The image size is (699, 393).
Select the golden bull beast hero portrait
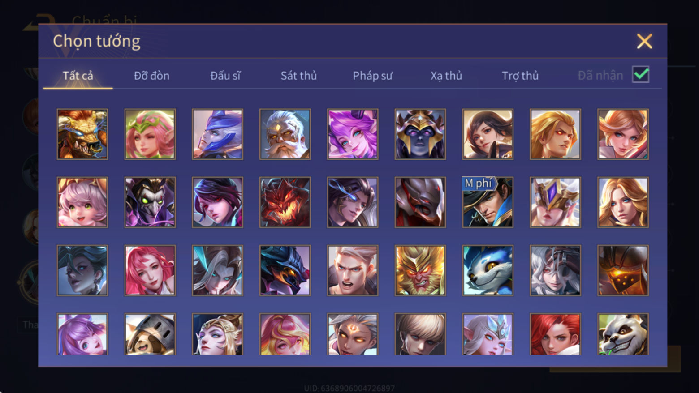coord(82,134)
